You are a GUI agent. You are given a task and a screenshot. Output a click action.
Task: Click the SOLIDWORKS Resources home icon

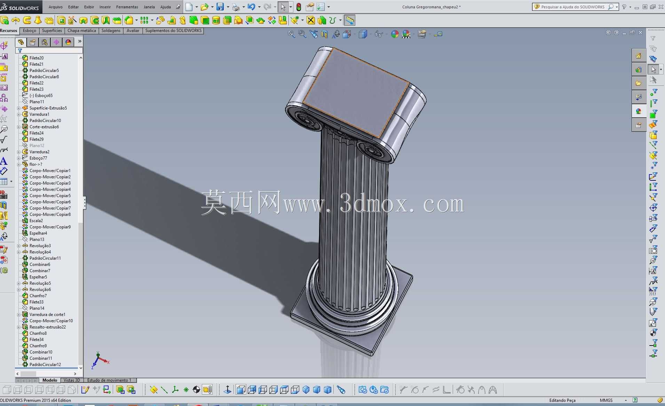[x=639, y=56]
